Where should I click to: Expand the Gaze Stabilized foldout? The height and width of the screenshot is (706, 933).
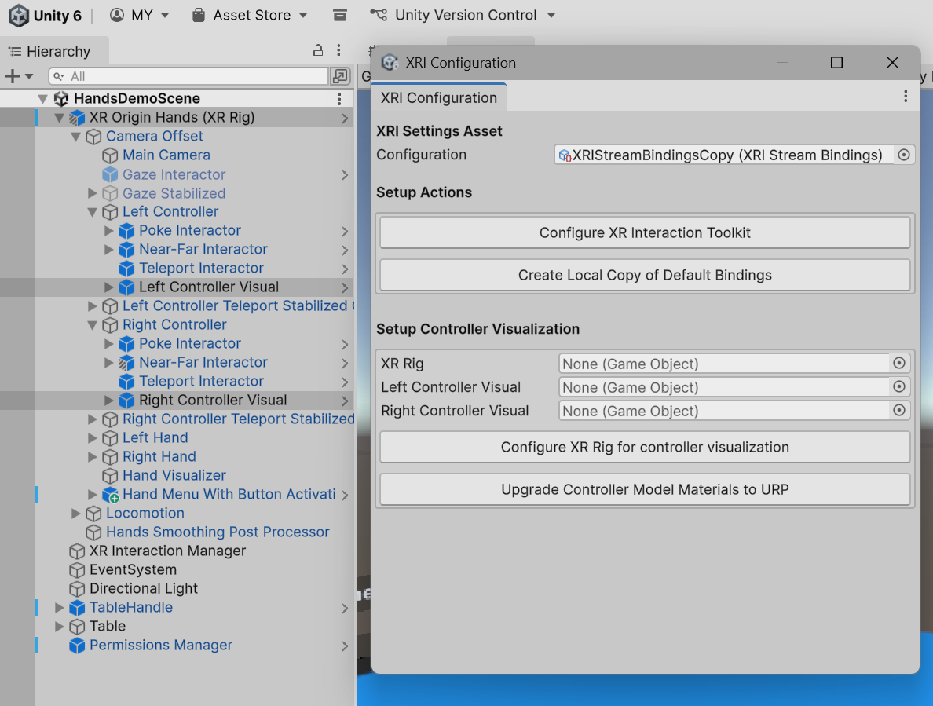(92, 193)
